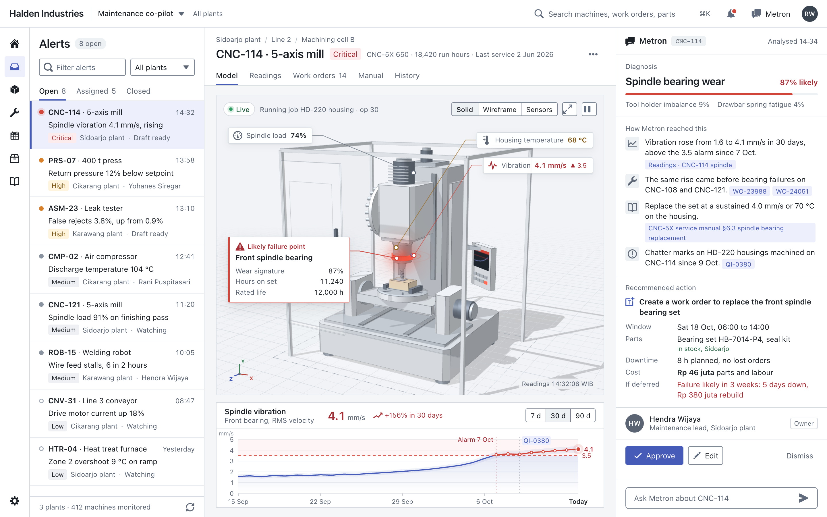The image size is (827, 517).
Task: Click the HW owner avatar
Action: point(634,423)
